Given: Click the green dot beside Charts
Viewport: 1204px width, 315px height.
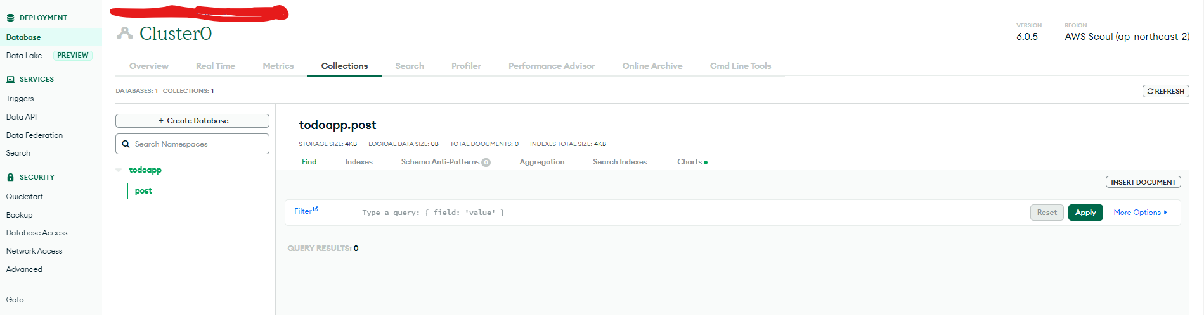Looking at the screenshot, I should coord(706,163).
